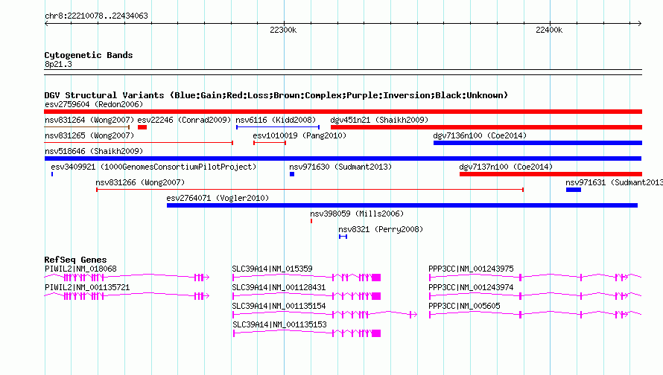Click the nsv971630 (Sudmant2013) label

340,167
